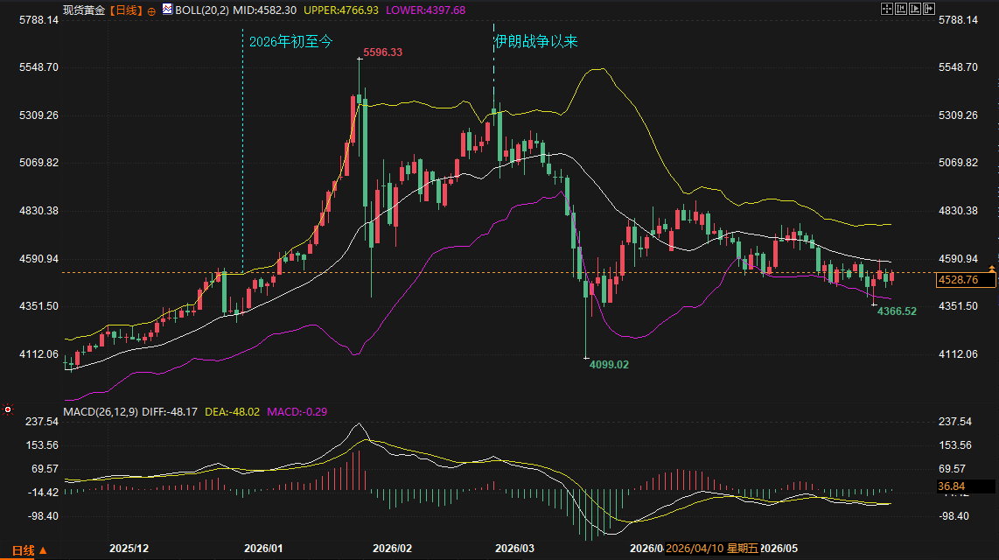This screenshot has width=999, height=560.
Task: Click the 2026/05 date on time axis
Action: [779, 549]
